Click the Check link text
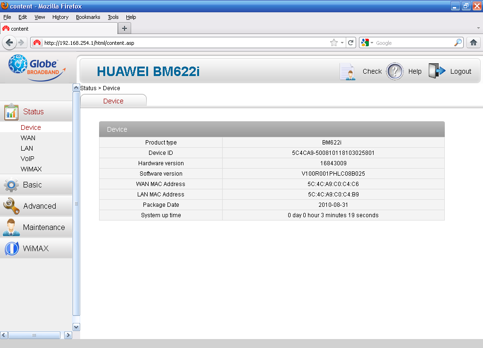Screen dimensions: 483x348 click(x=372, y=71)
